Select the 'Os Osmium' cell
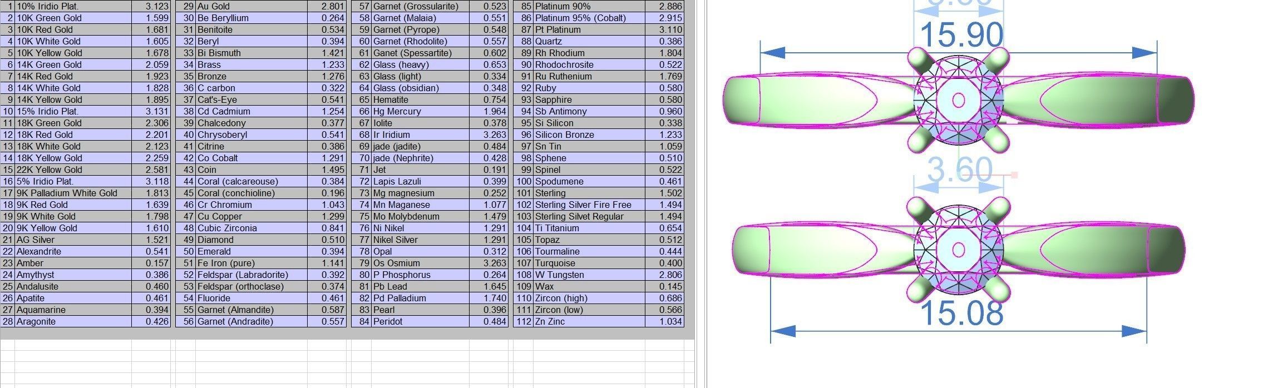The height and width of the screenshot is (388, 1273). [421, 263]
